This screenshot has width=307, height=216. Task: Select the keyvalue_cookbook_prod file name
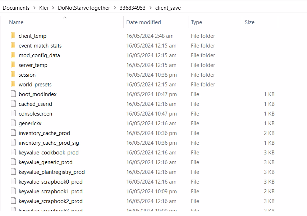coord(49,153)
